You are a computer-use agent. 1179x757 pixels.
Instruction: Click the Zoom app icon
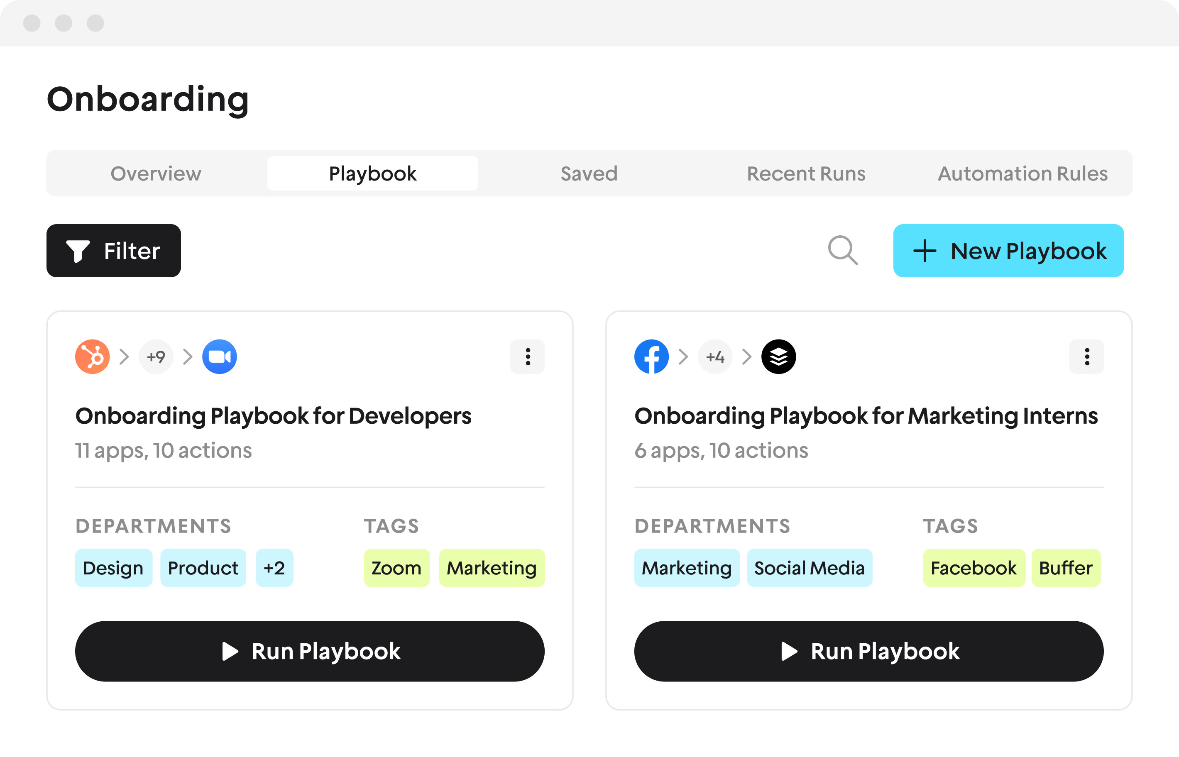coord(219,357)
